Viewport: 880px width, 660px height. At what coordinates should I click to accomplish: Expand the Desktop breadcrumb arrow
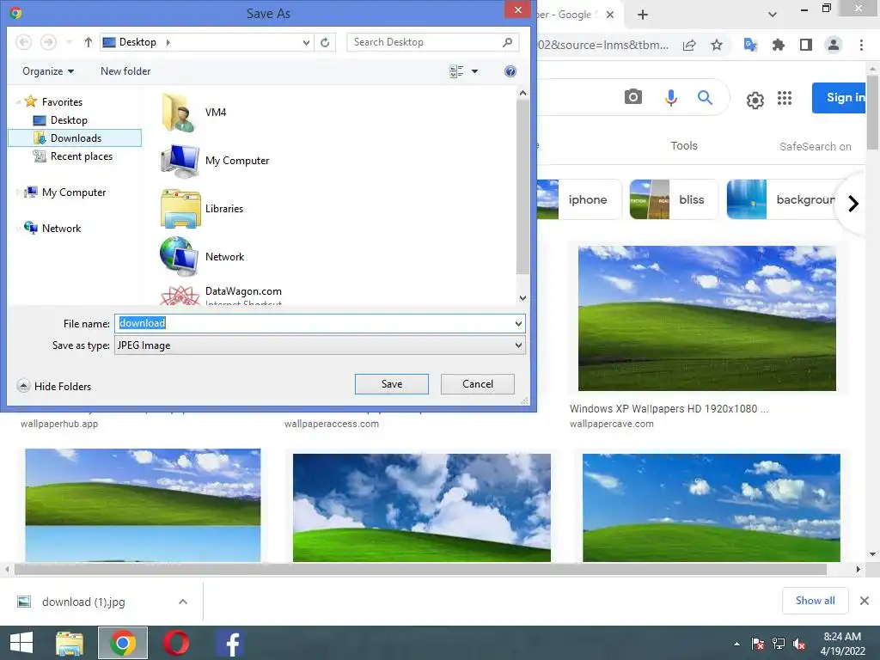tap(168, 42)
